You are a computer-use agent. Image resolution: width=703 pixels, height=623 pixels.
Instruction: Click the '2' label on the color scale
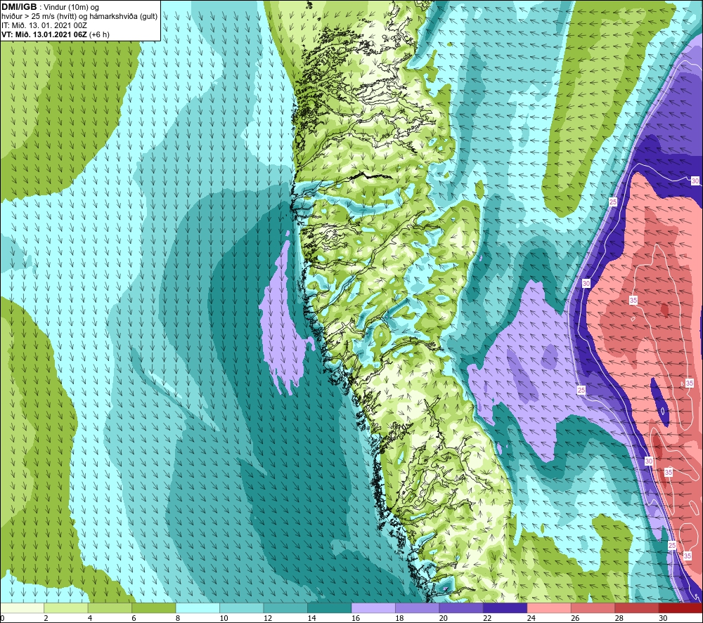[x=46, y=618]
